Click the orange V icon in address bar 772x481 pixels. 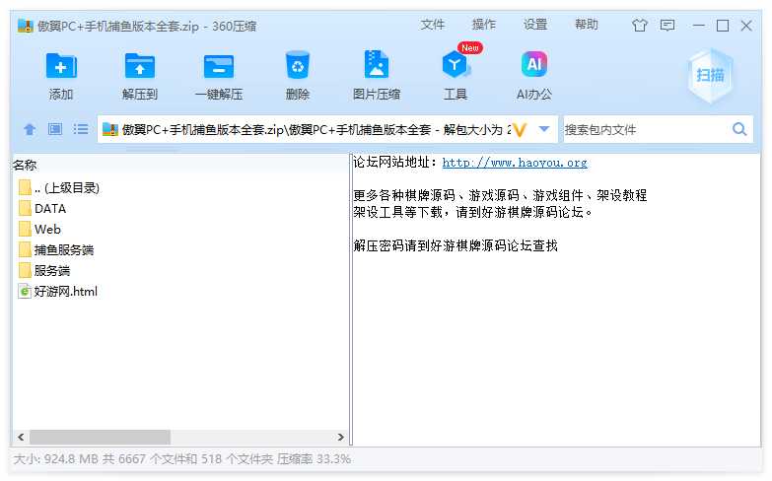[x=519, y=130]
